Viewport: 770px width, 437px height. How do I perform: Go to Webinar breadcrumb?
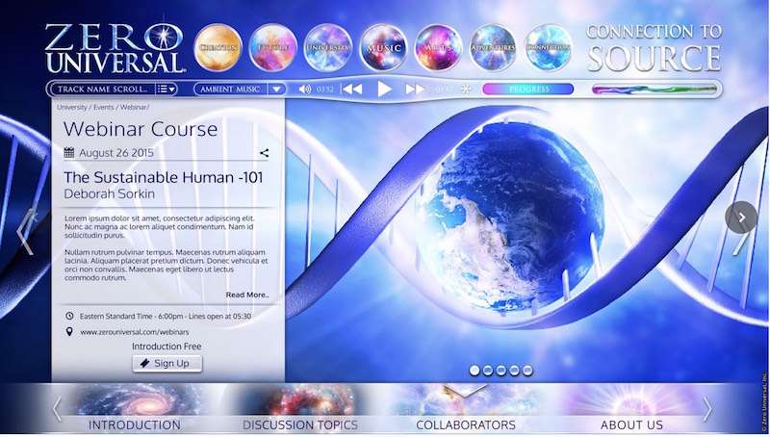[133, 107]
